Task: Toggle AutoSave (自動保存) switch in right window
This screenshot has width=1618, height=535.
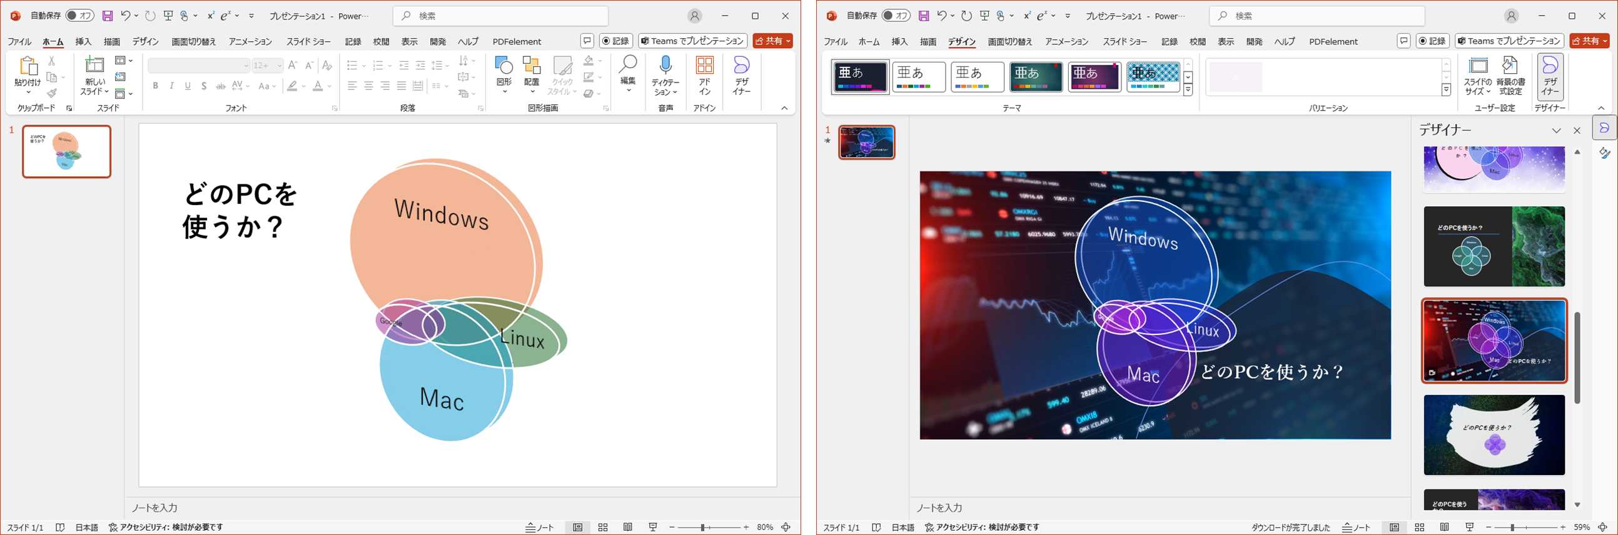Action: tap(896, 16)
